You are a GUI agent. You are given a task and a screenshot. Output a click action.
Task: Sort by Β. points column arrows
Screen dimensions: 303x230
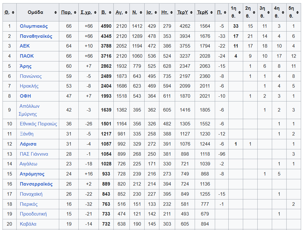(110, 13)
